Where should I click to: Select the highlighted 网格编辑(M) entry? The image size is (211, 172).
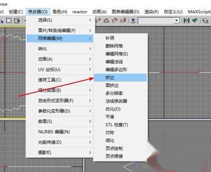point(60,38)
